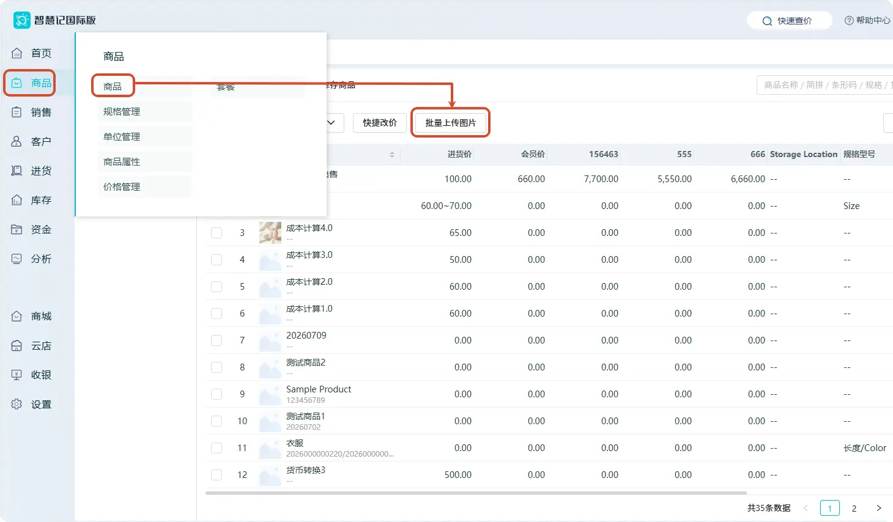Go to previous page with left arrow
This screenshot has height=522, width=893.
coord(806,508)
